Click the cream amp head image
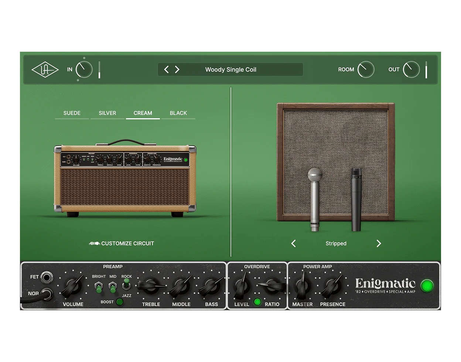Image resolution: width=461 pixels, height=362 pixels. pos(125,178)
